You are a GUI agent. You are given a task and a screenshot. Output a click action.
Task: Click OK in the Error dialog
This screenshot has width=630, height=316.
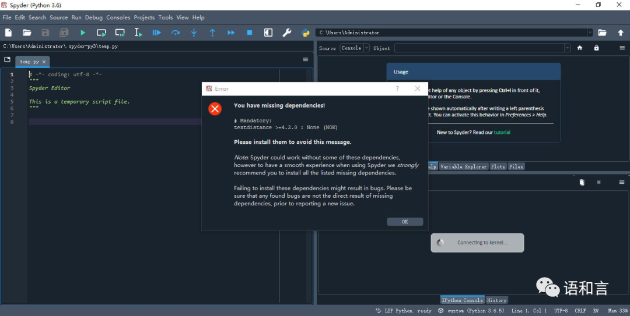tap(405, 222)
